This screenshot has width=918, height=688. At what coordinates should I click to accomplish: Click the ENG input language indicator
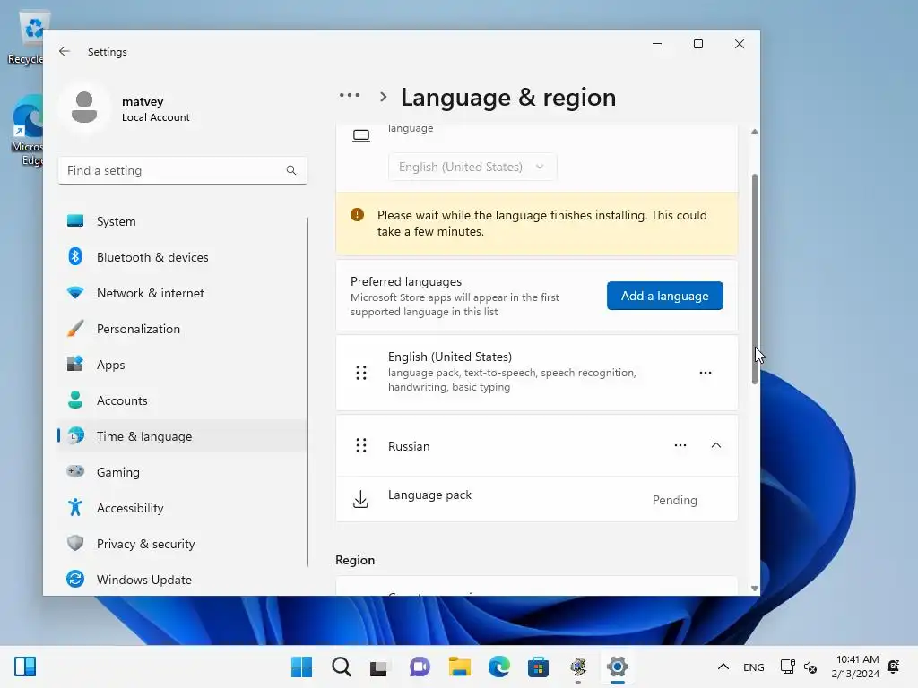(x=753, y=666)
